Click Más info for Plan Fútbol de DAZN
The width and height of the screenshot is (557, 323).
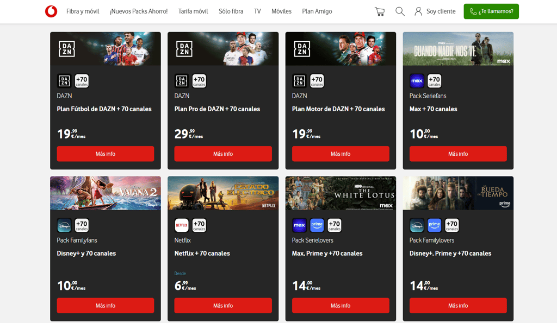pyautogui.click(x=106, y=154)
